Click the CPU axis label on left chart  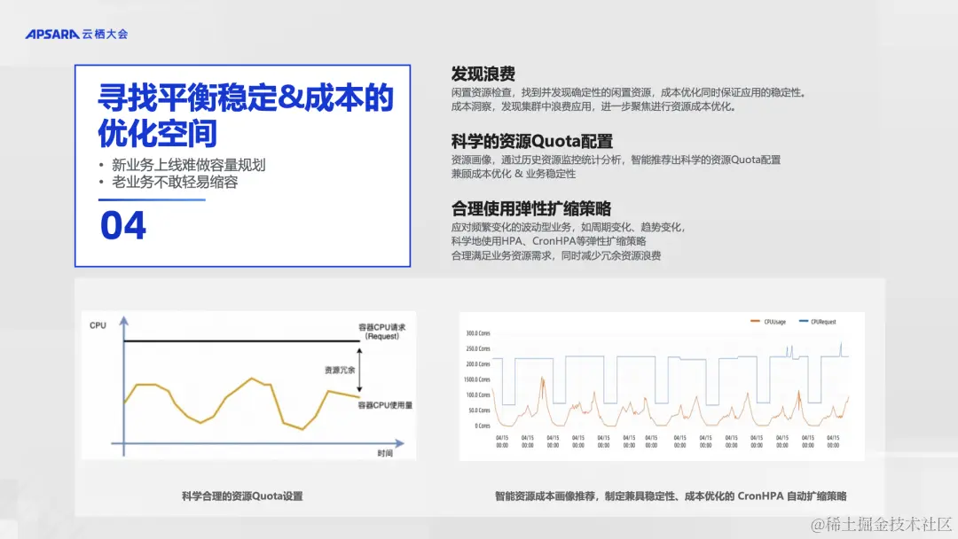pyautogui.click(x=96, y=325)
